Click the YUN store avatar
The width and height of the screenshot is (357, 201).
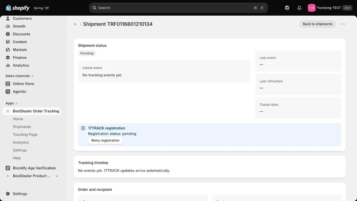[311, 8]
